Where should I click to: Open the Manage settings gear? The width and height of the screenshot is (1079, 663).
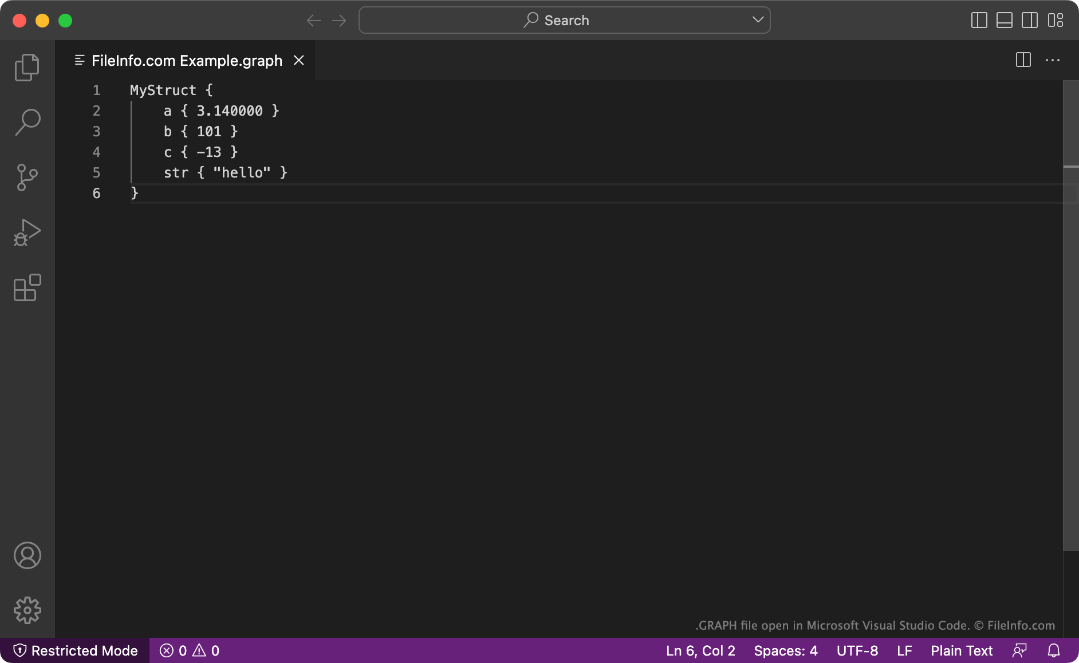(x=27, y=610)
